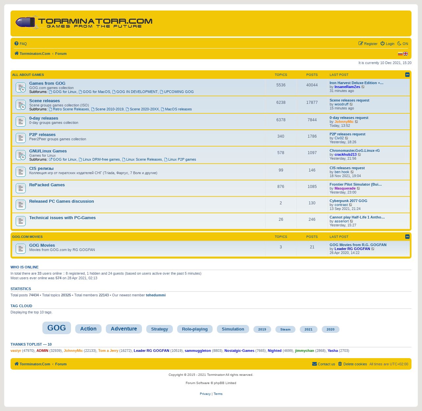This screenshot has width=422, height=411.
Task: Select the Steam tag
Action: pos(285,330)
